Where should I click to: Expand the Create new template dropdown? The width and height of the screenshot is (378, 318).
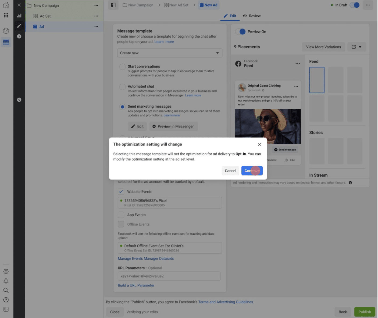point(170,53)
